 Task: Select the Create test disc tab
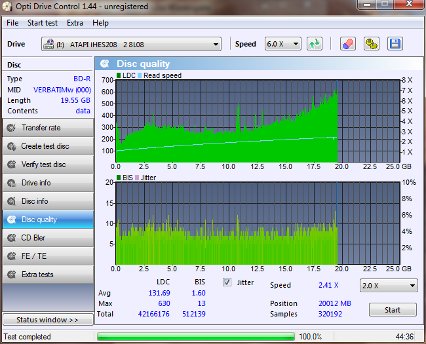(48, 146)
